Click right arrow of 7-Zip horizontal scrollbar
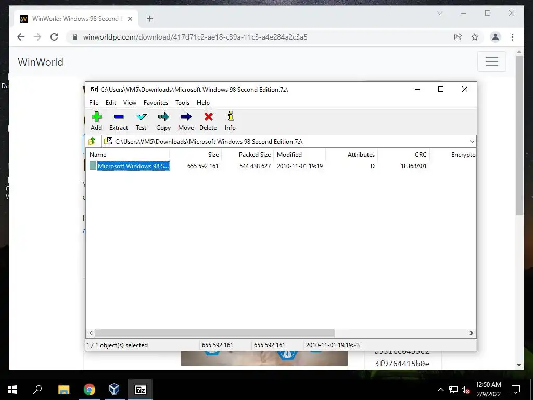 click(x=471, y=333)
